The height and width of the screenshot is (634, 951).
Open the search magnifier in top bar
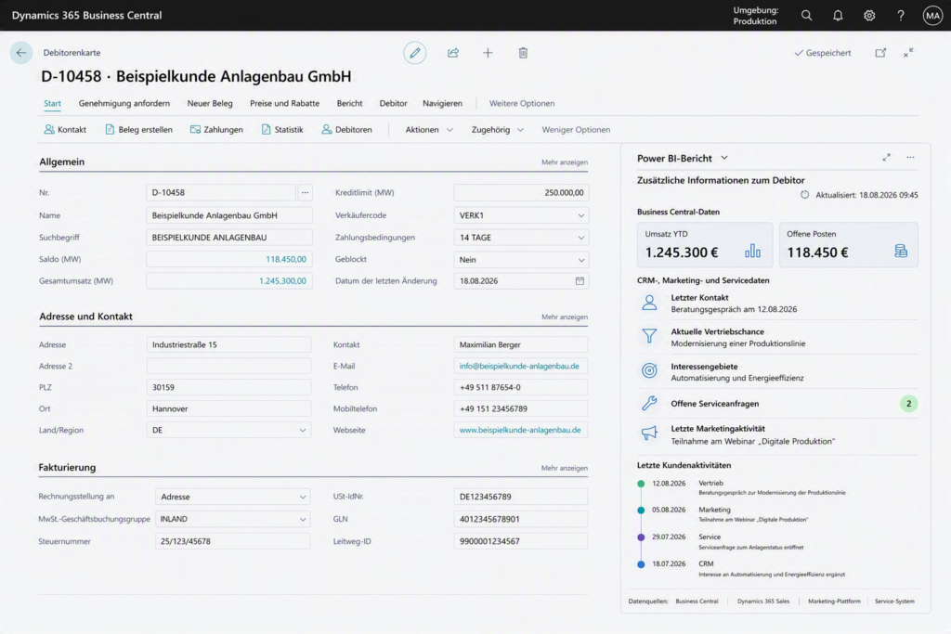click(806, 15)
